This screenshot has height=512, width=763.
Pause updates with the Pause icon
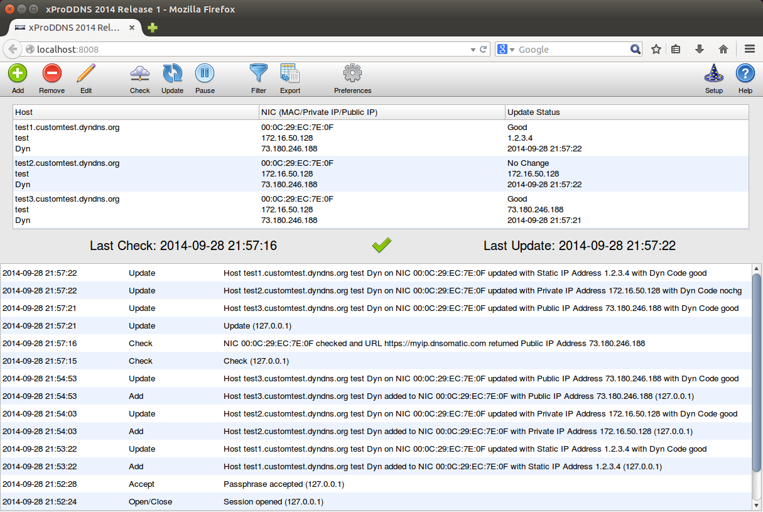pos(205,74)
